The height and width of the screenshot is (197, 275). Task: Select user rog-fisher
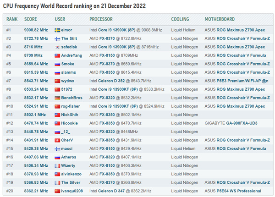[71, 106]
